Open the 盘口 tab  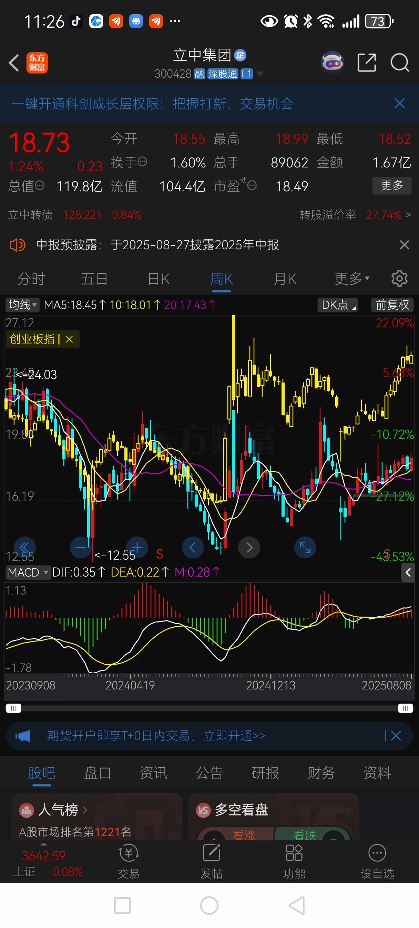[98, 773]
